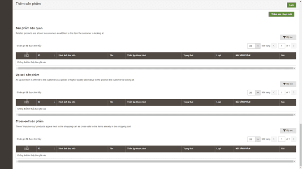
Task: Click Giá column header in Up-sell grid
Action: point(288,102)
